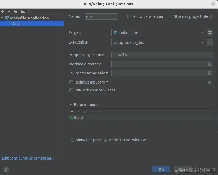Open Target settings gear
218x175 pixels.
tap(210, 32)
